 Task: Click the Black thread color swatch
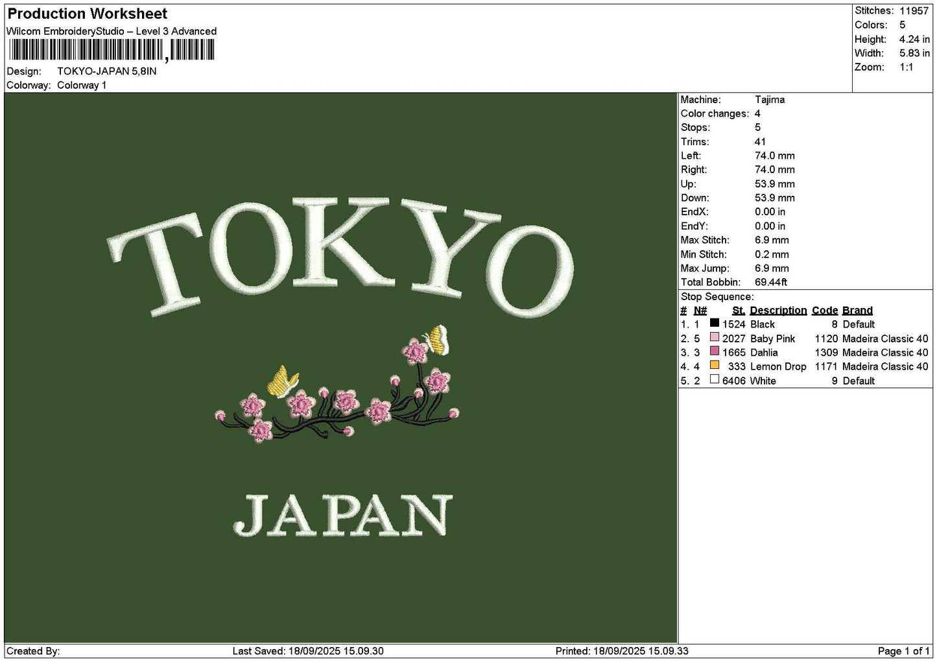click(715, 323)
